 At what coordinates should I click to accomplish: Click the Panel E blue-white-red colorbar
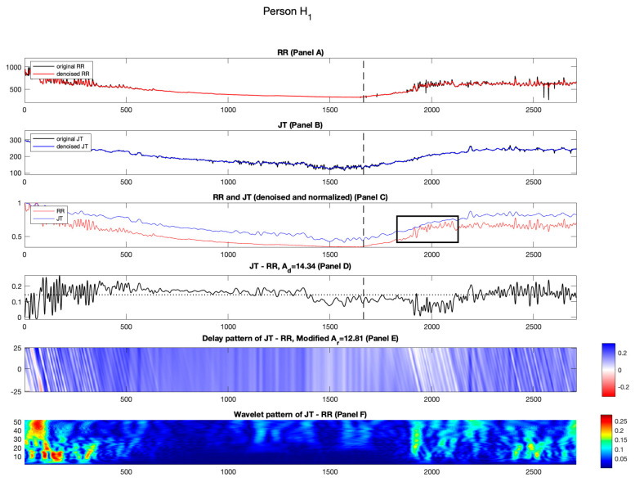[608, 370]
